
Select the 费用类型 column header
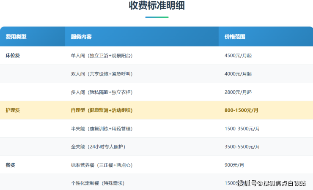point(16,37)
